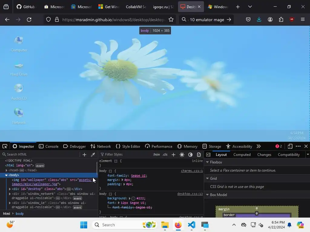Expand the div#desktop node
Screen dimensions: 310x232
(x=10, y=189)
